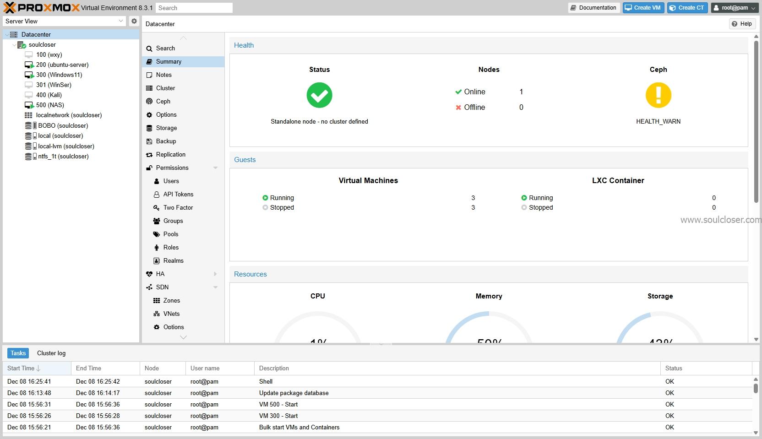
Task: Click the yellow Ceph warning icon
Action: pos(659,95)
